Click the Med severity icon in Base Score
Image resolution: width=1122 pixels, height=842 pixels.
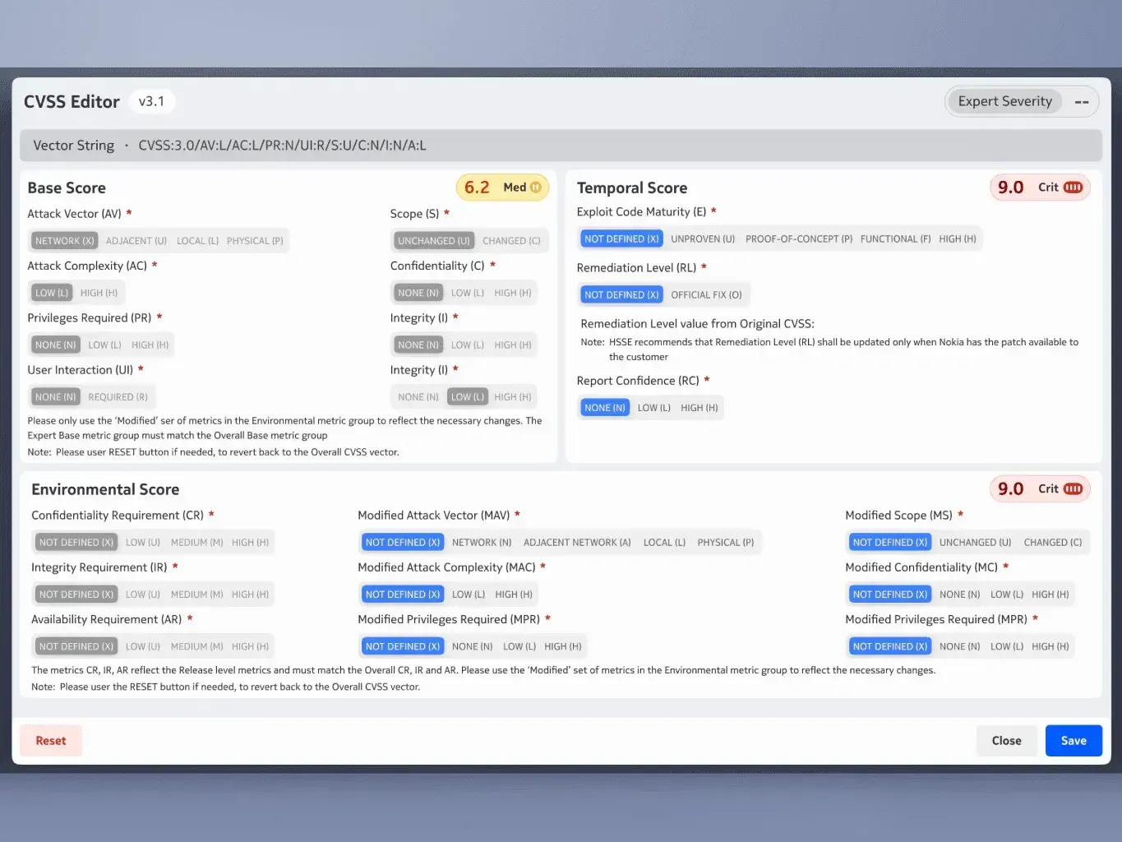coord(536,187)
